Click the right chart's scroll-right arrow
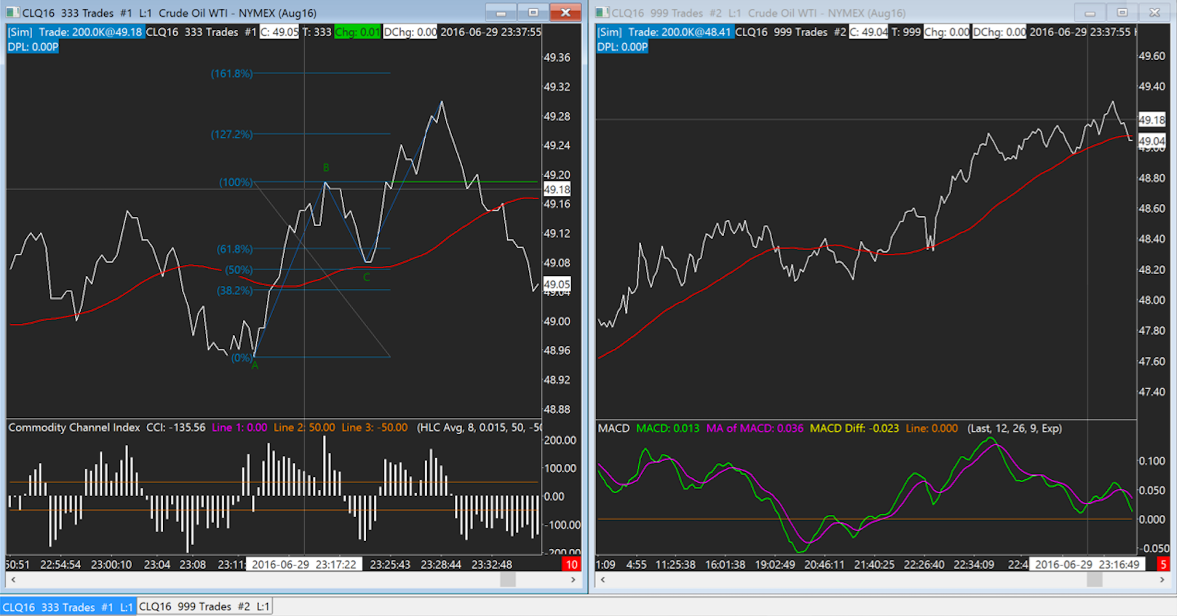 [x=1162, y=580]
